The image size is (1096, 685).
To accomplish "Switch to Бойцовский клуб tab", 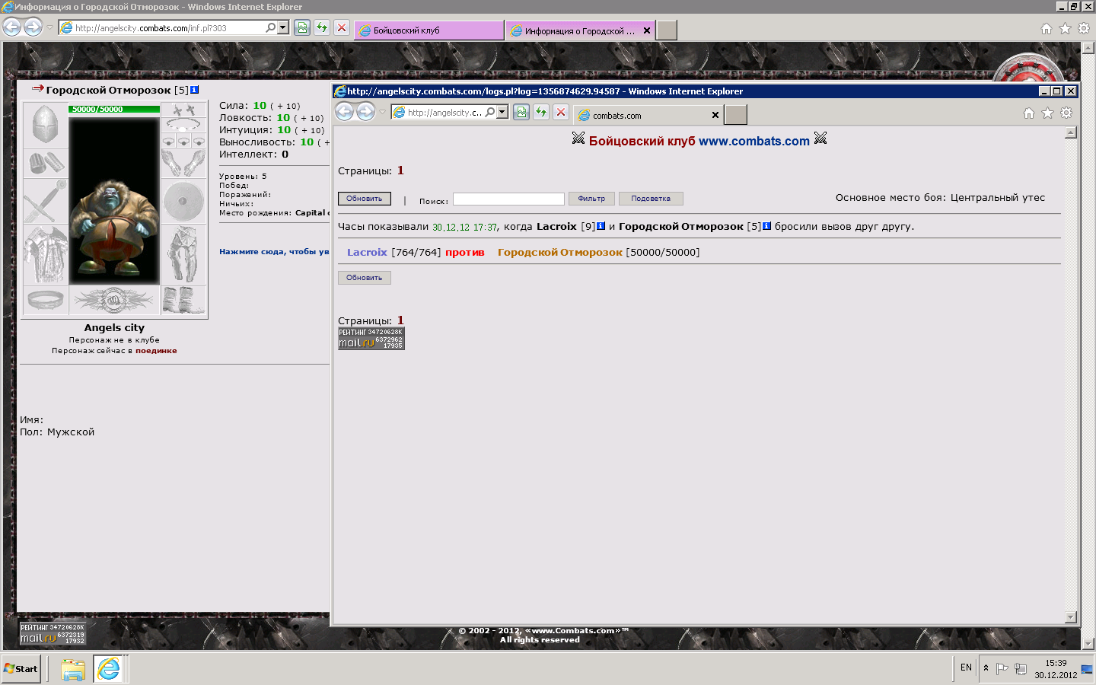I will pyautogui.click(x=429, y=30).
